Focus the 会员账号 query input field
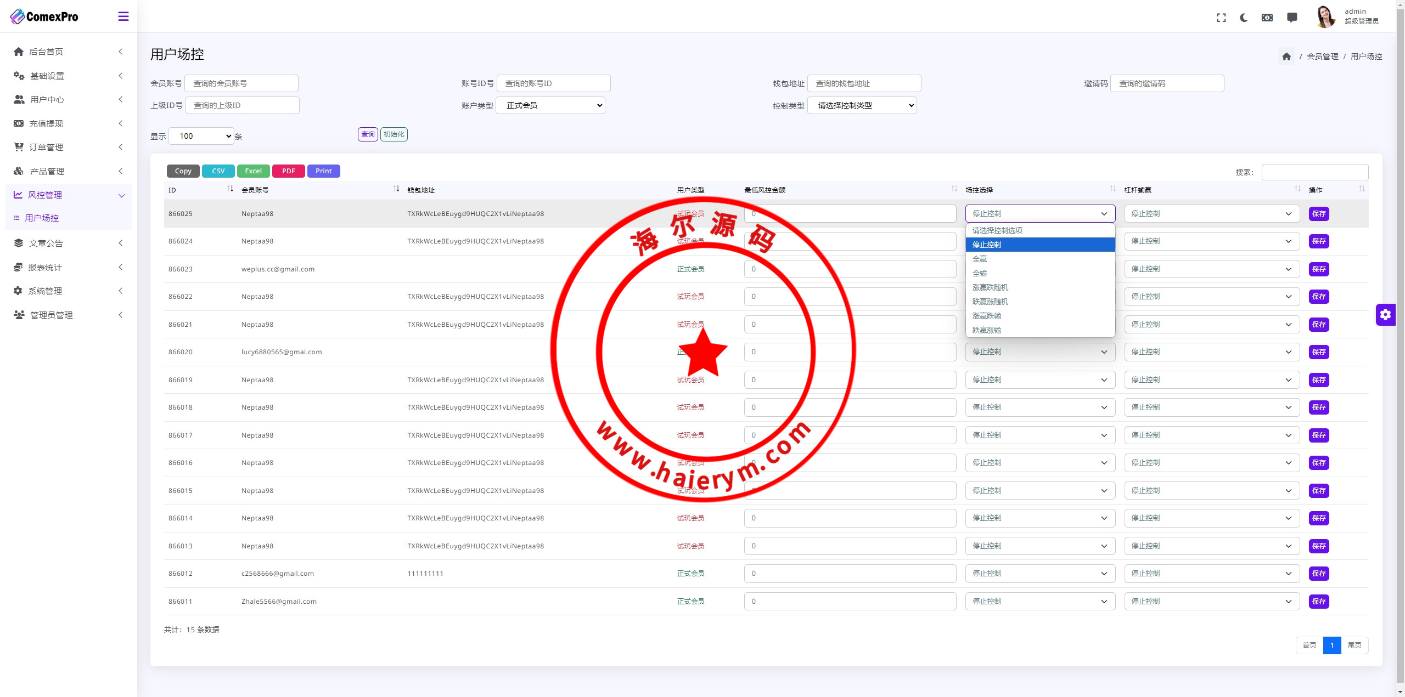The width and height of the screenshot is (1405, 697). [x=241, y=83]
